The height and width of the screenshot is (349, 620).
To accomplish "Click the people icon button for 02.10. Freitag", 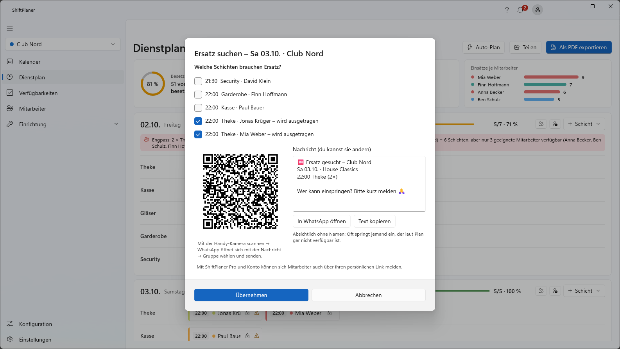I will 541,124.
